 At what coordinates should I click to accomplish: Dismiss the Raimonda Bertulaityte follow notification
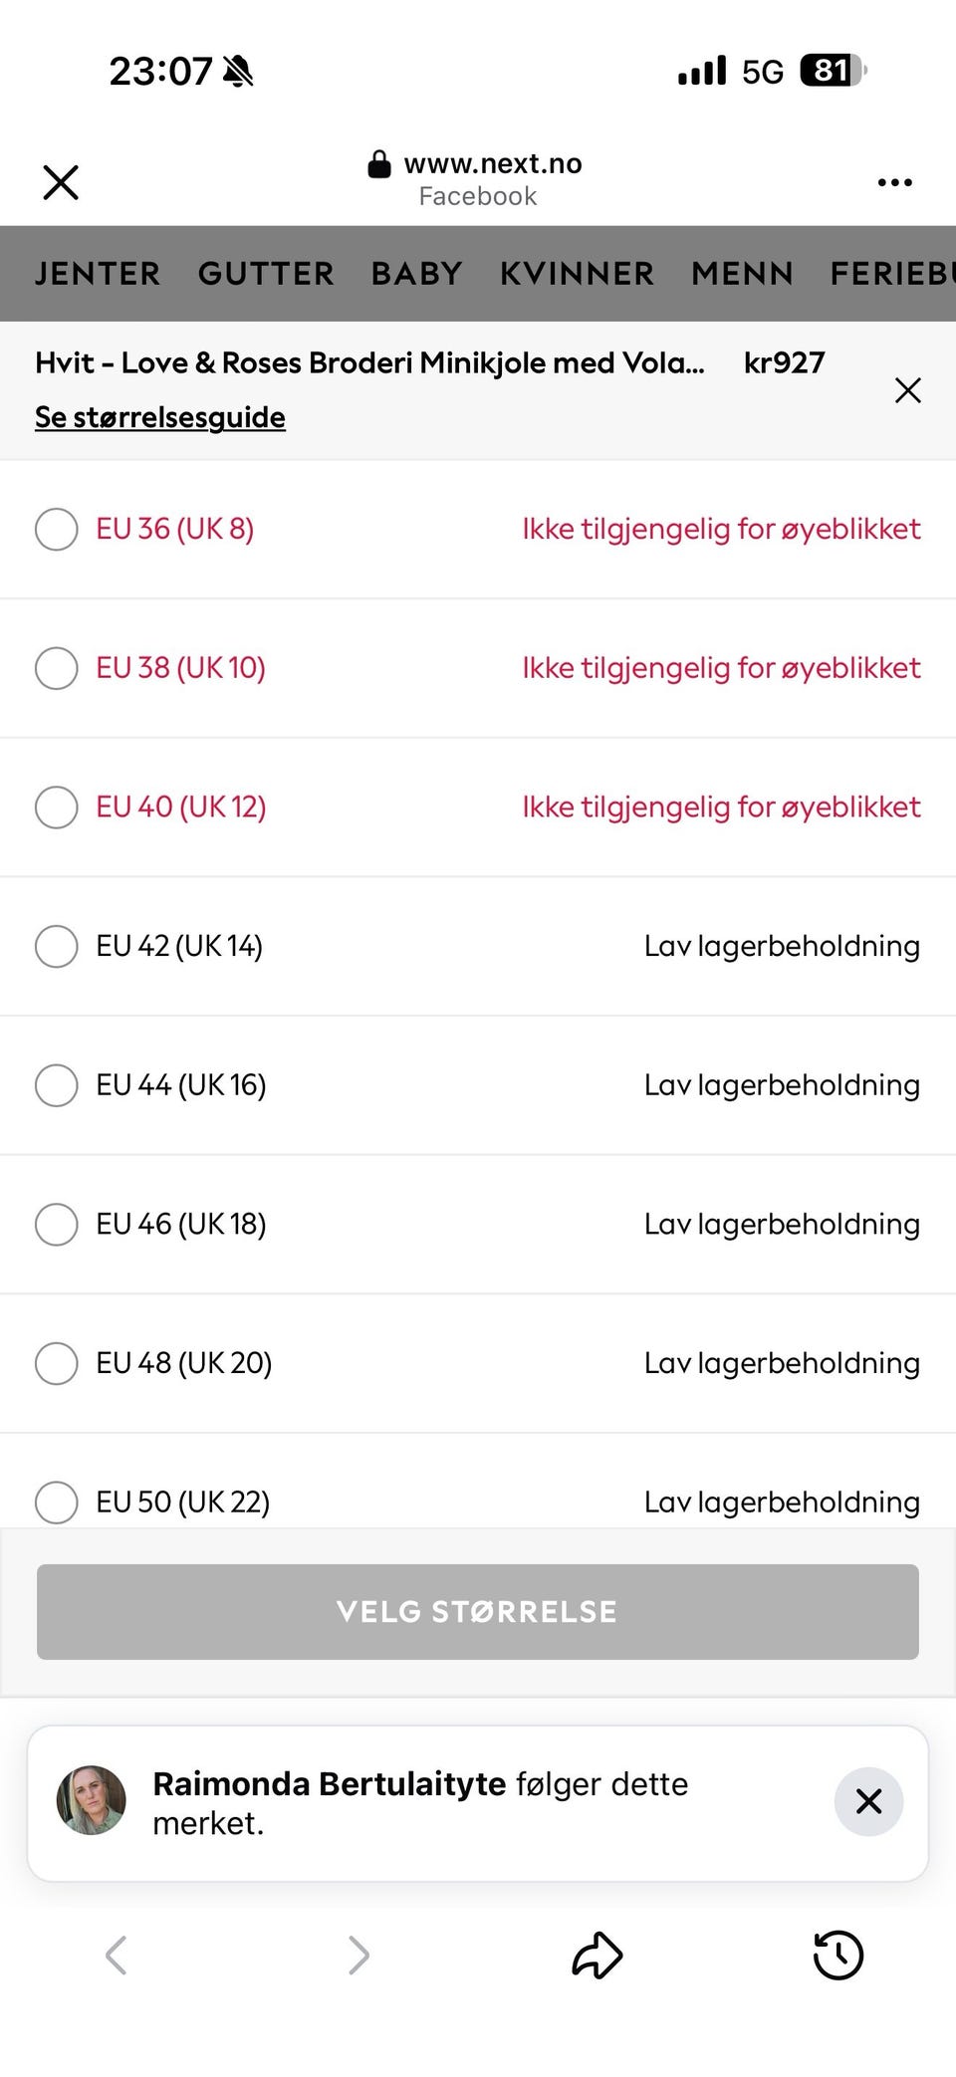point(868,1801)
